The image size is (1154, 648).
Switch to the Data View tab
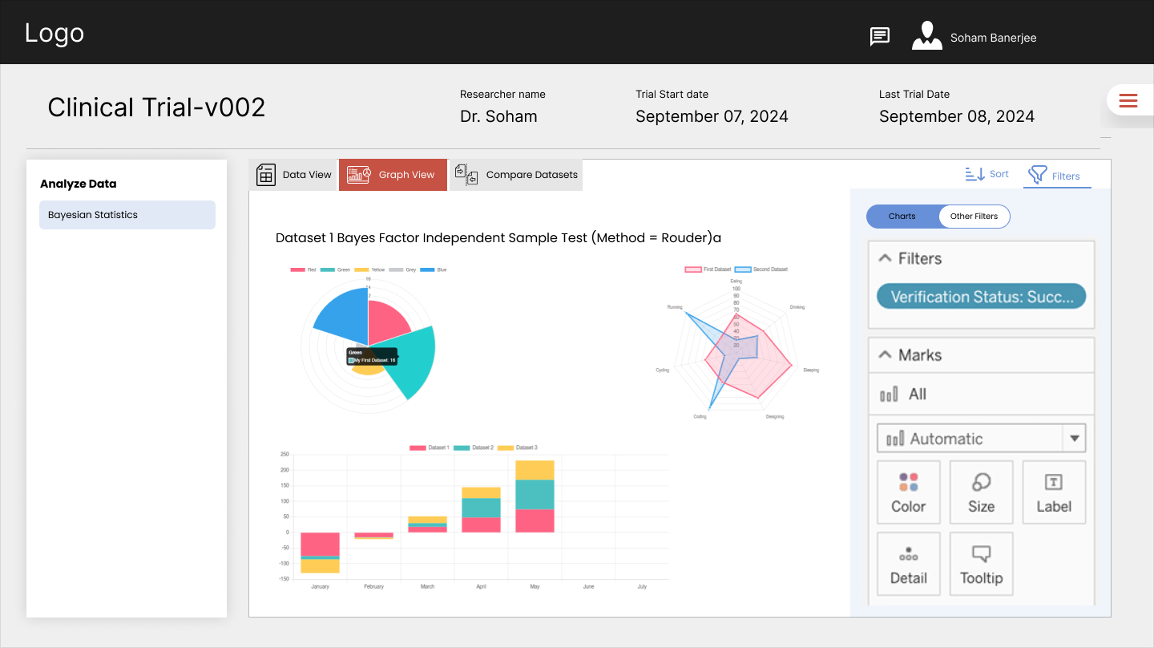[293, 175]
